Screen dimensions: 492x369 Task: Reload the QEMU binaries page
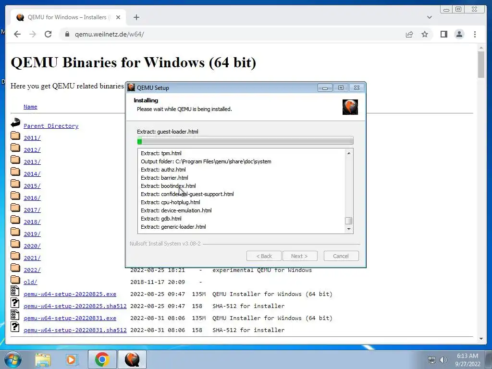[x=48, y=34]
